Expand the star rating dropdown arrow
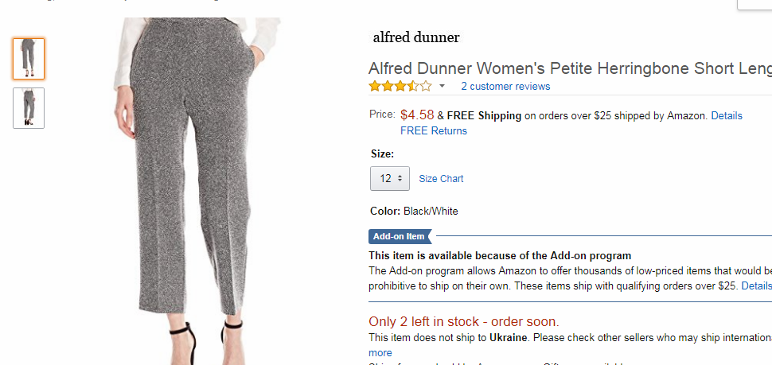772x365 pixels. (x=443, y=87)
